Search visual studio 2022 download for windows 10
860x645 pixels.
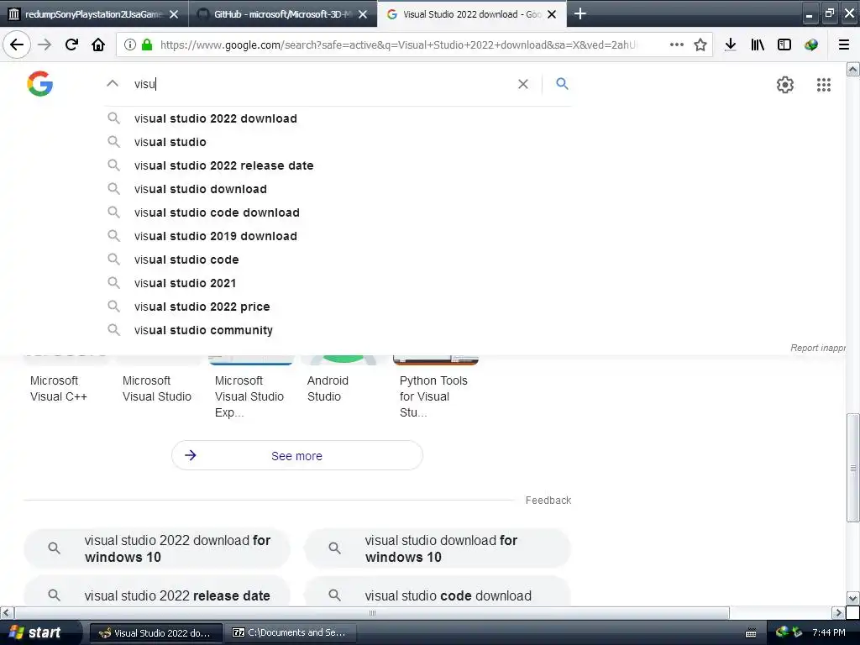pos(157,548)
